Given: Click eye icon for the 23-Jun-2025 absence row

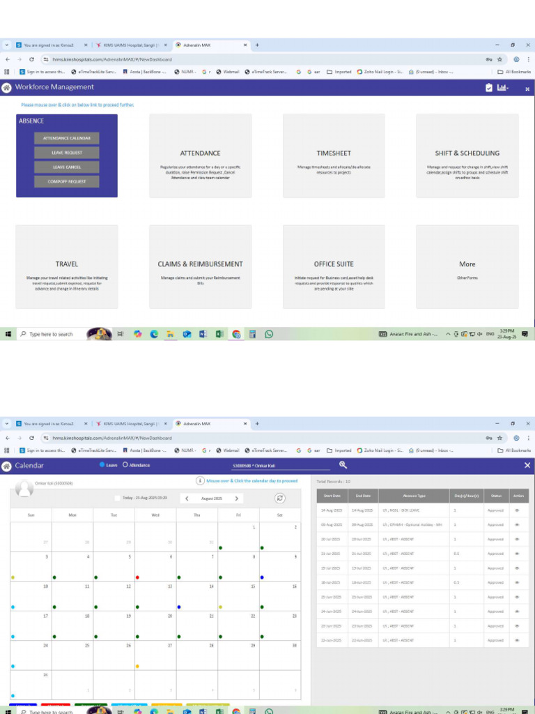Looking at the screenshot, I should click(x=518, y=626).
